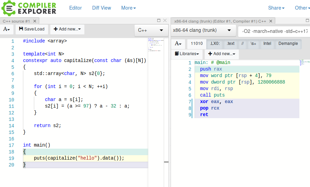Open source editor font size menu
This screenshot has width=310, height=187.
click(7, 29)
